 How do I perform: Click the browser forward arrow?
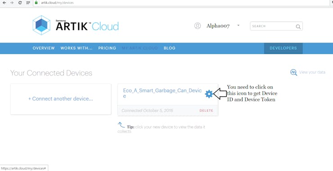[12, 3]
